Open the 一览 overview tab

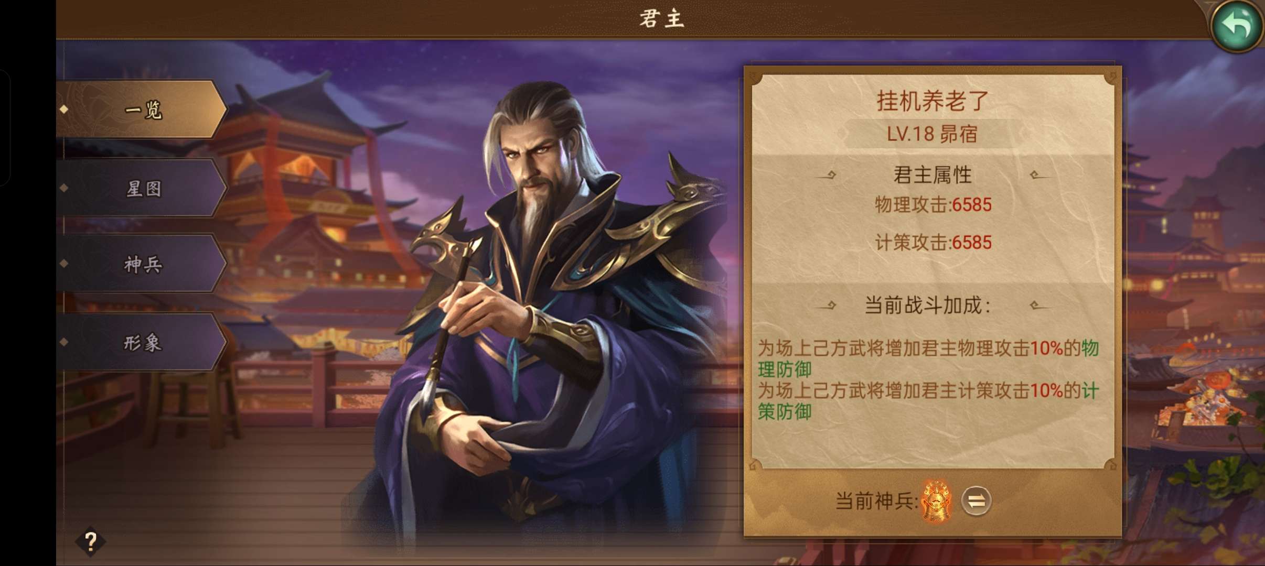142,109
